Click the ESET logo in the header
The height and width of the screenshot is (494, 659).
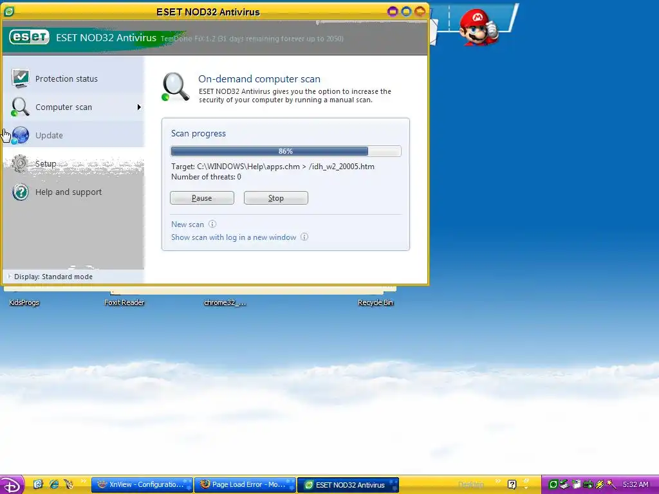pyautogui.click(x=30, y=37)
